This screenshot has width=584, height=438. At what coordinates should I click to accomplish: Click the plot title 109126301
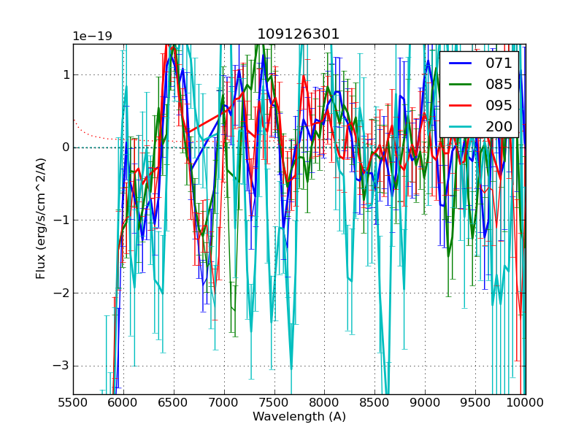(x=299, y=34)
